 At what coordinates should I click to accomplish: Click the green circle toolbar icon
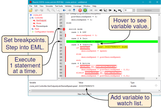[85, 10]
